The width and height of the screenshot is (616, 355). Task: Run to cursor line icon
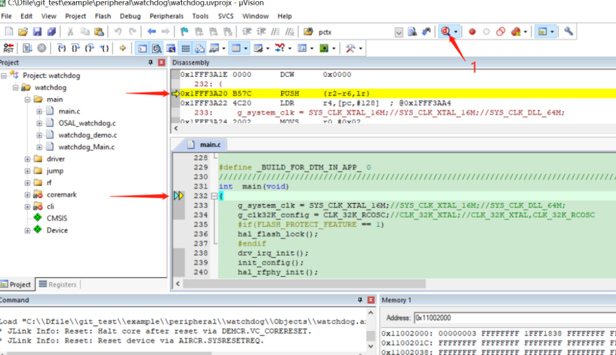click(x=104, y=49)
